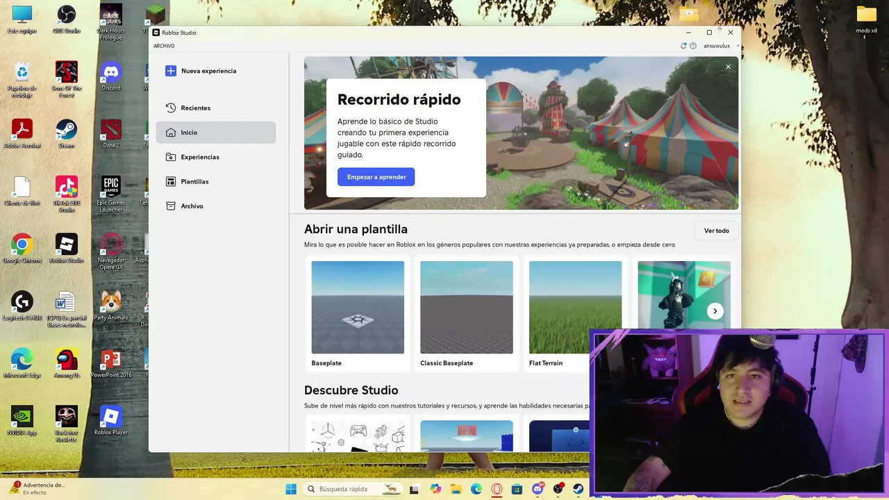889x500 pixels.
Task: Open the help question-mark icon
Action: click(693, 46)
